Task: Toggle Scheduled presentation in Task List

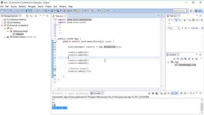Action: click(x=180, y=20)
